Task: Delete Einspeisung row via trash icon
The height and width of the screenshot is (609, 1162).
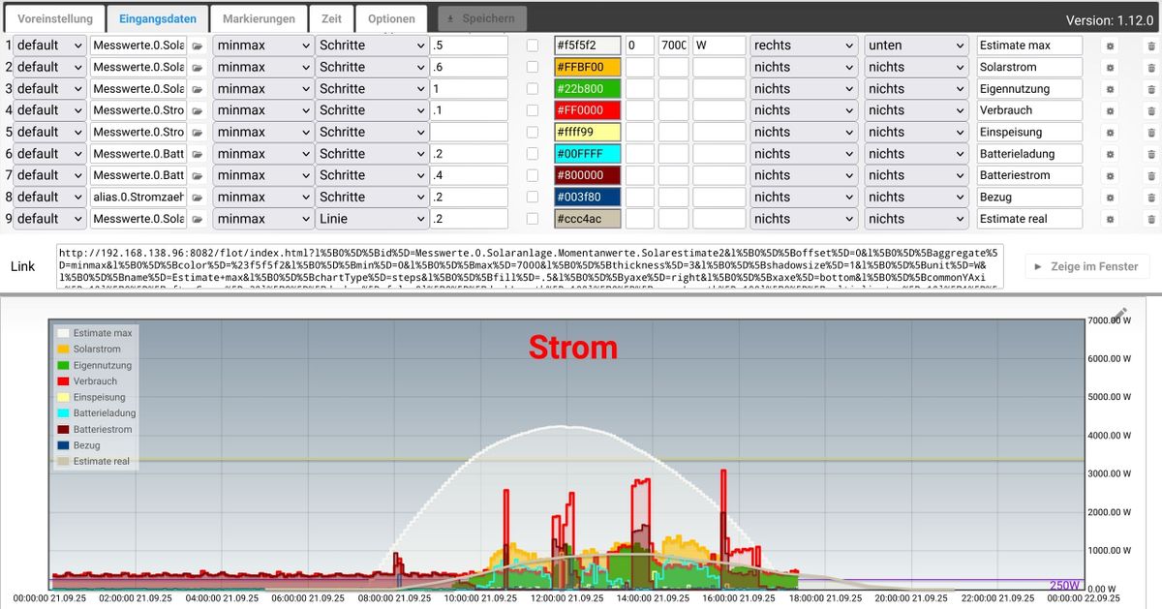Action: click(1151, 132)
